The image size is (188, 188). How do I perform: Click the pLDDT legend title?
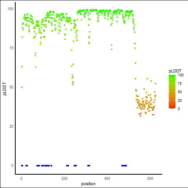tap(175, 71)
